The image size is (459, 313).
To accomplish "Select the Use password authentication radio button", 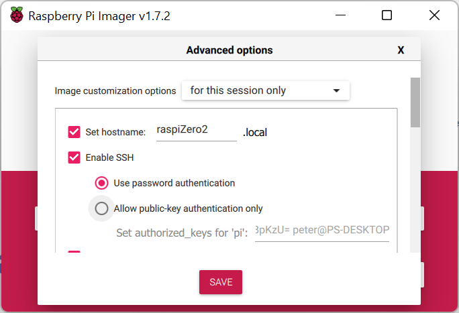I will [101, 183].
